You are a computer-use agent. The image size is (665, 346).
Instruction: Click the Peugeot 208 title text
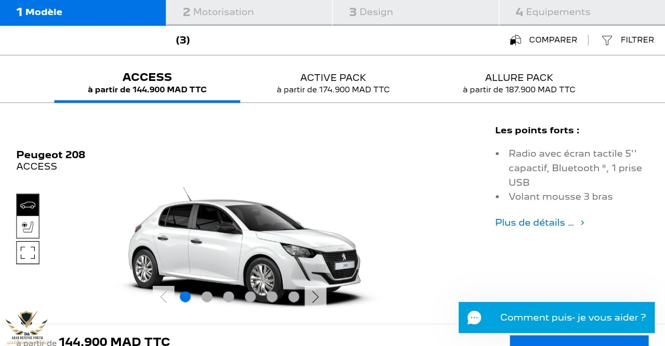pyautogui.click(x=51, y=155)
